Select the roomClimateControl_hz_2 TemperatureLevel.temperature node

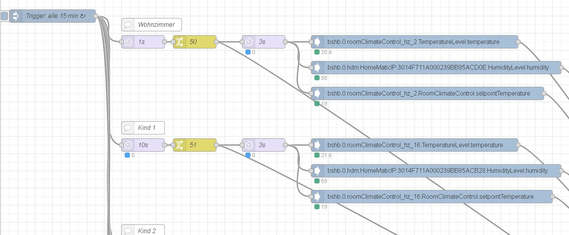pyautogui.click(x=415, y=42)
